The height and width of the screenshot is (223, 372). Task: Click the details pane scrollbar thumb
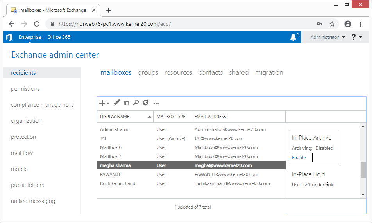(363, 169)
